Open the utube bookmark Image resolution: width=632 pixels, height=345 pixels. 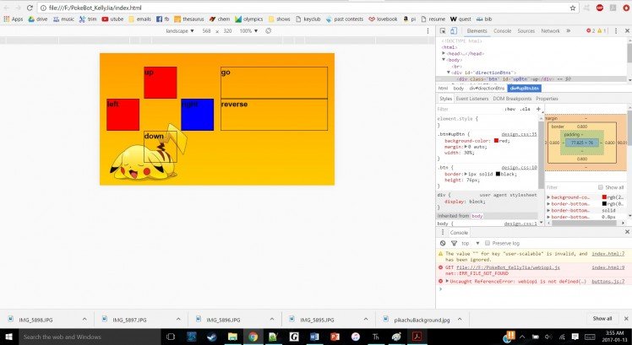112,19
